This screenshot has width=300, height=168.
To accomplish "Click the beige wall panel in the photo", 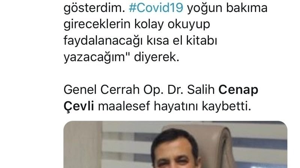I will click(x=82, y=145).
